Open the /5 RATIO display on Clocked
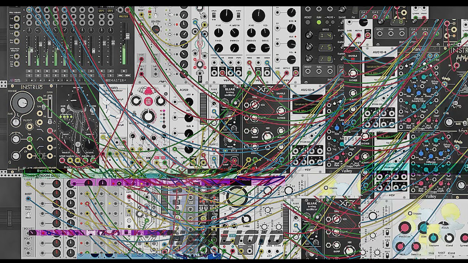468x263 pixels. pos(326,47)
